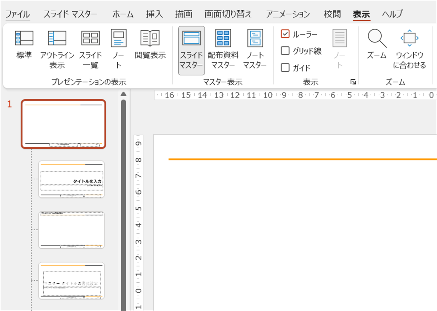
Task: Go to 画面切り替え tab
Action: [x=228, y=14]
